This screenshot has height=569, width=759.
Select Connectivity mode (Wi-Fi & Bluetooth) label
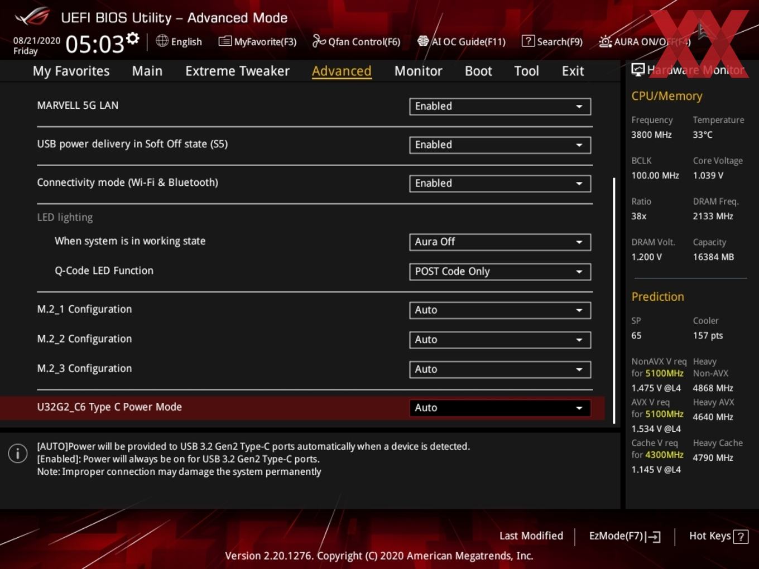click(x=127, y=182)
